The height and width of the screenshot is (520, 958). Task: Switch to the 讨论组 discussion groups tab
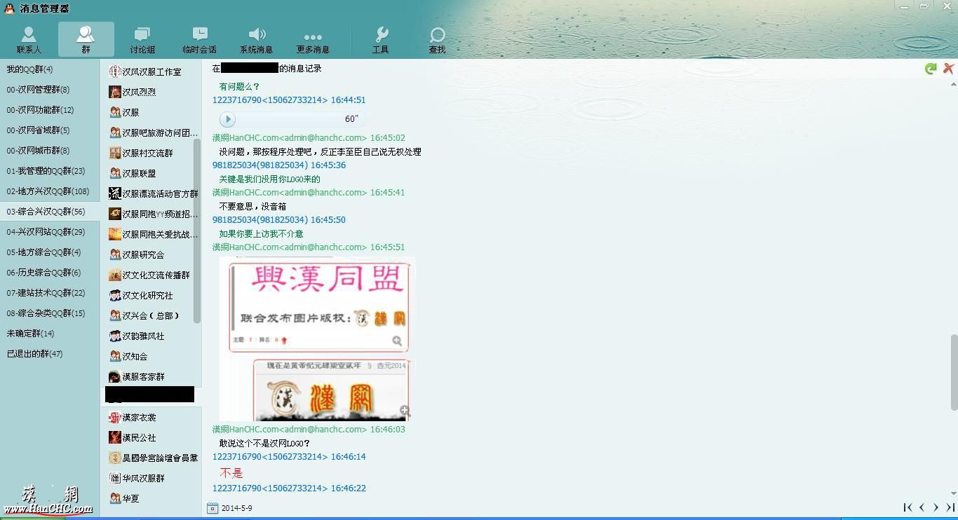[x=142, y=40]
